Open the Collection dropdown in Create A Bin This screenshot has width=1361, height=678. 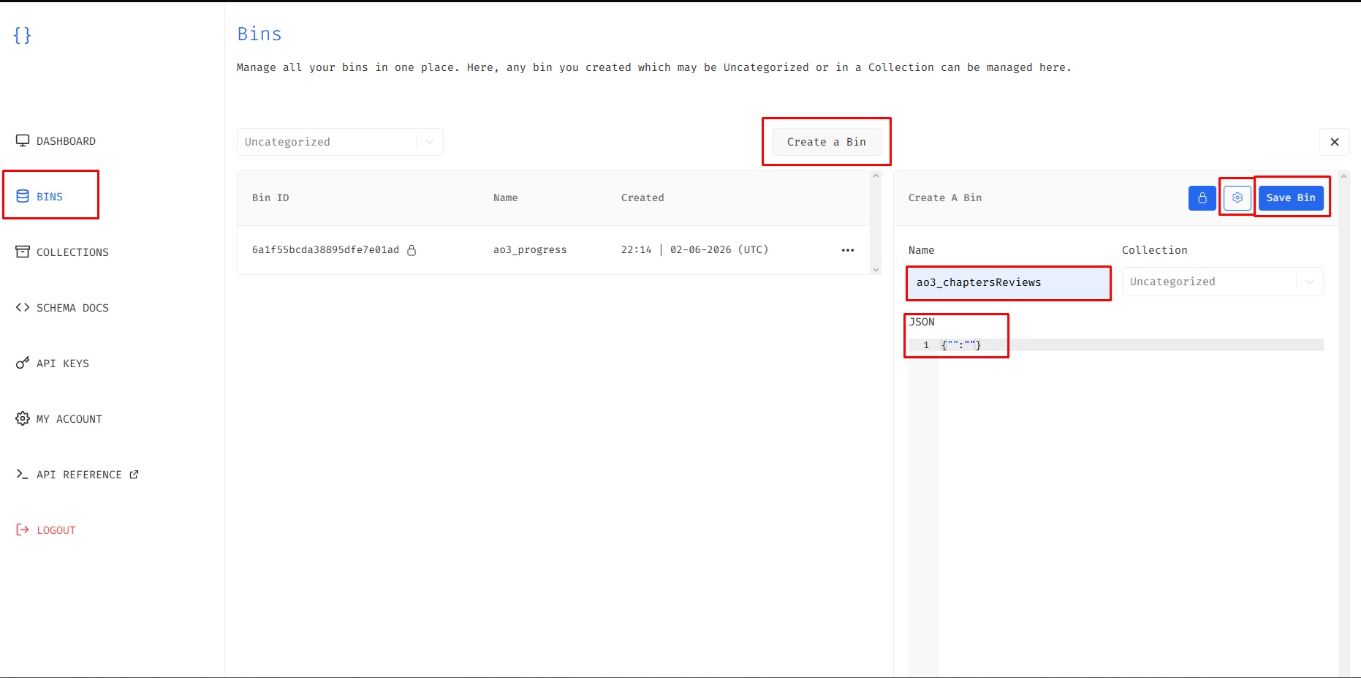pyautogui.click(x=1223, y=282)
